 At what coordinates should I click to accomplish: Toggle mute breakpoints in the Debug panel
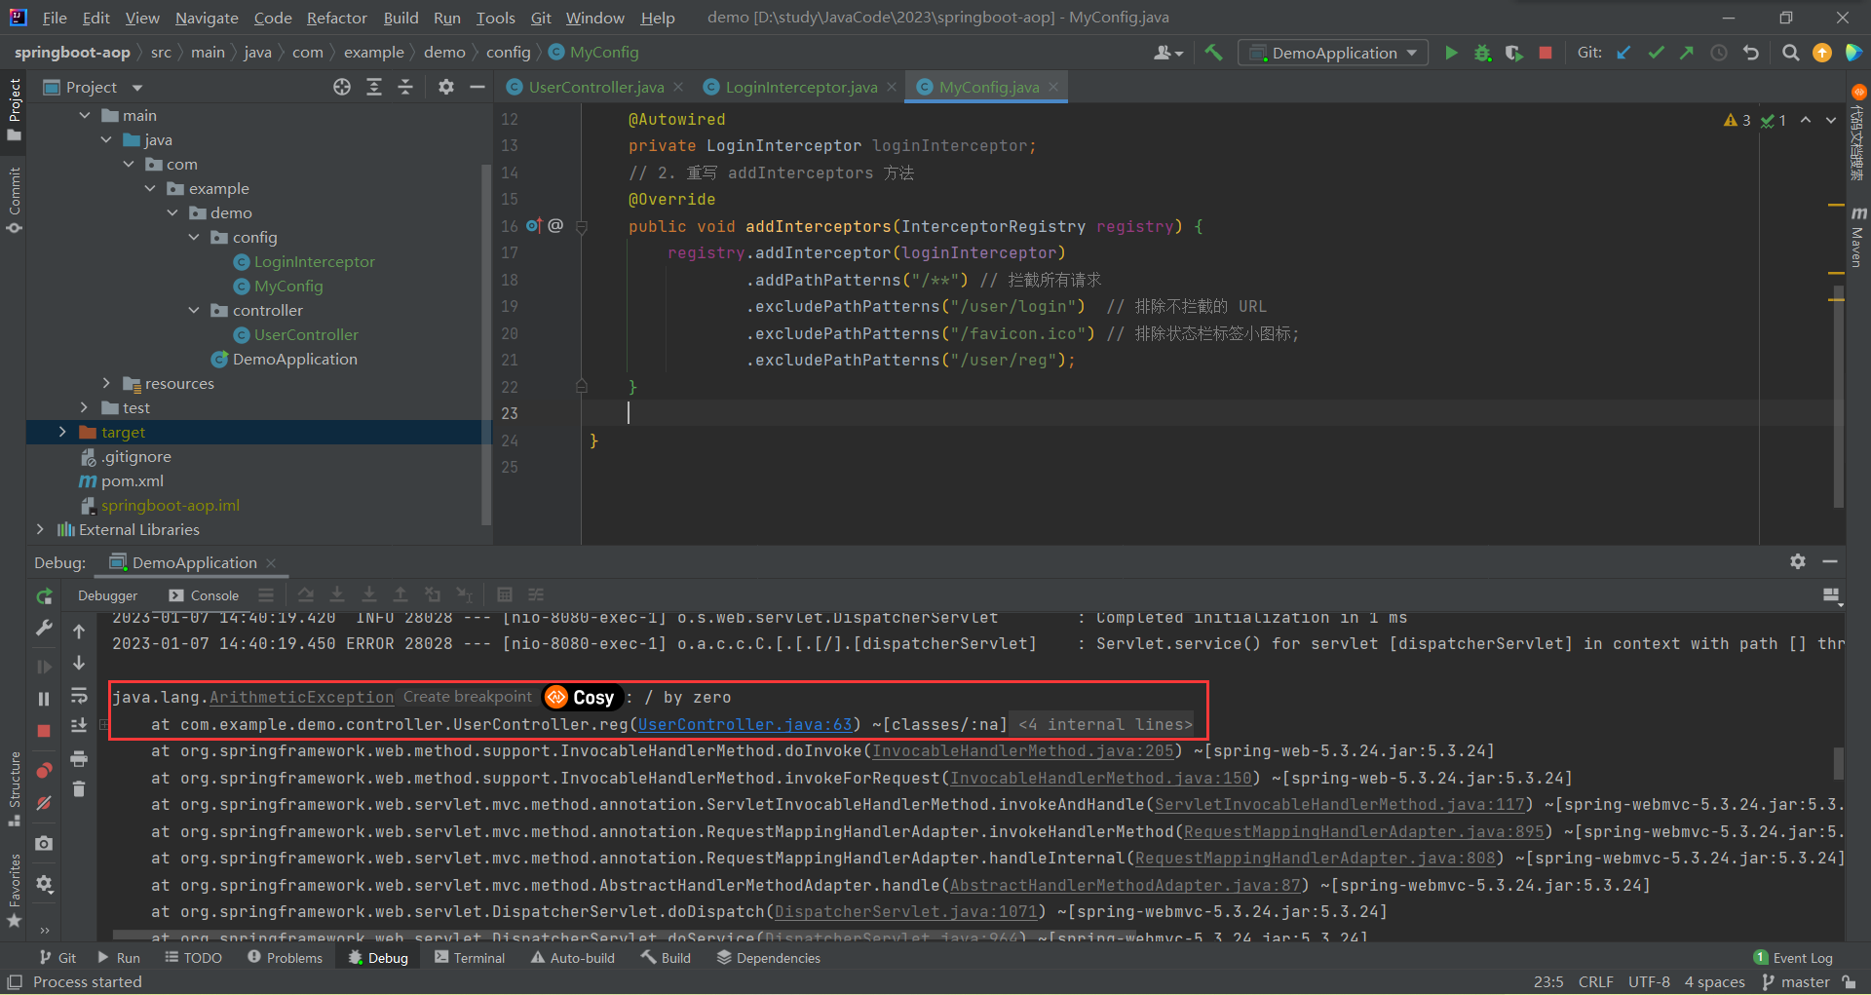tap(44, 803)
